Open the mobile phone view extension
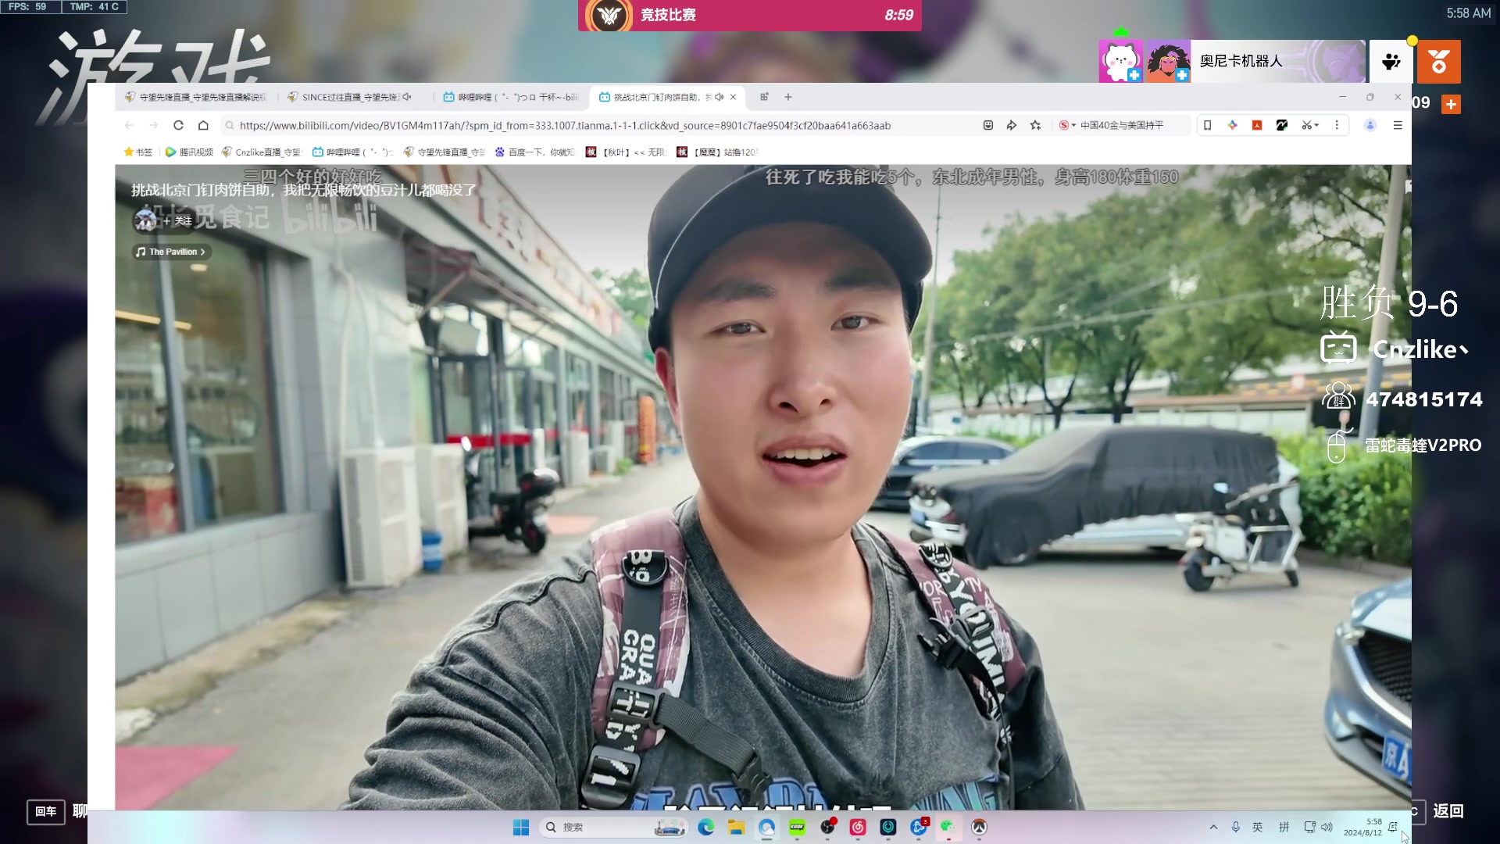 pyautogui.click(x=1207, y=125)
